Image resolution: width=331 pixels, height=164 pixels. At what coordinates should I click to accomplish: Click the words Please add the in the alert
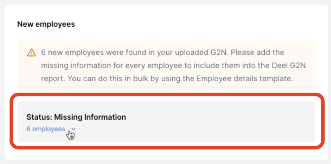pyautogui.click(x=258, y=53)
